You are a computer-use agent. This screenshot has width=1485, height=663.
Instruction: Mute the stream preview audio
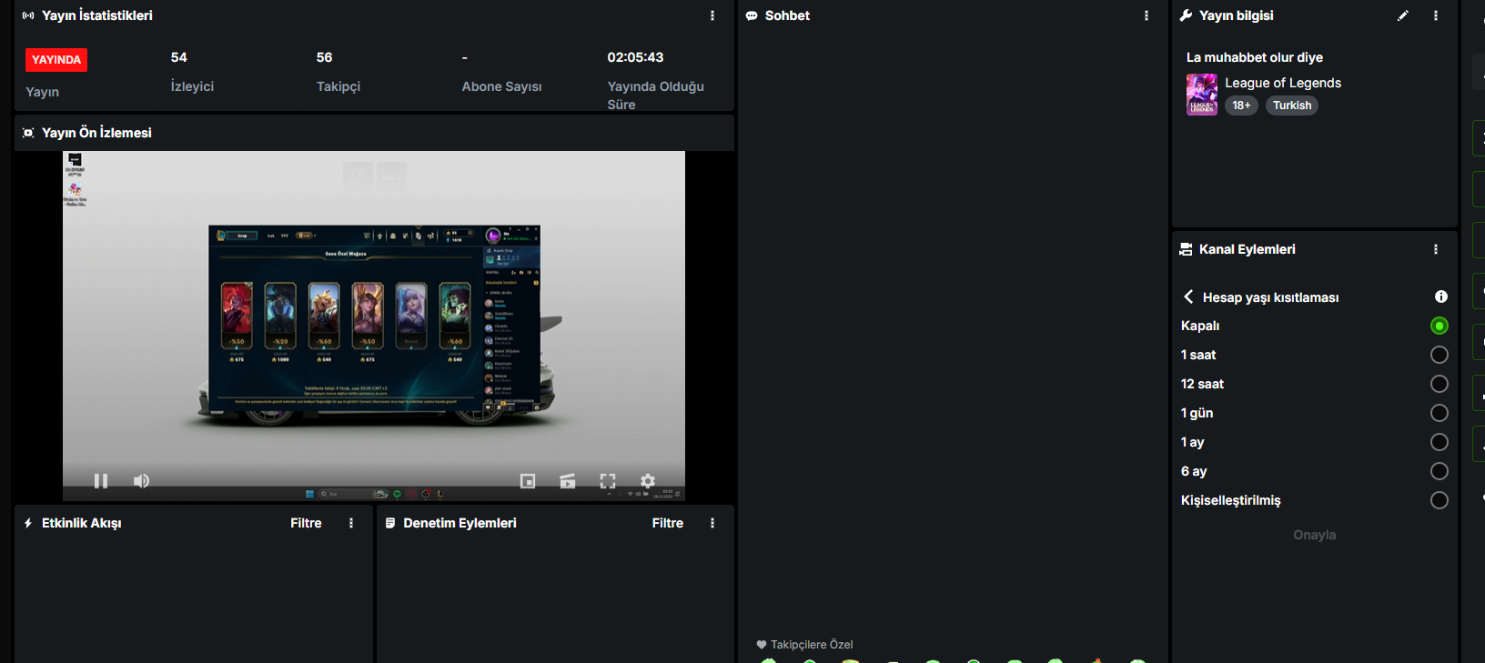click(141, 480)
